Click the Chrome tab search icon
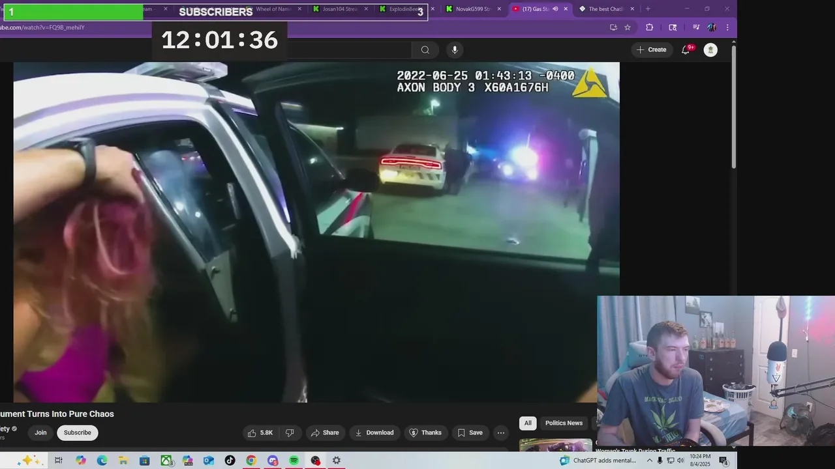The height and width of the screenshot is (469, 835). click(673, 27)
